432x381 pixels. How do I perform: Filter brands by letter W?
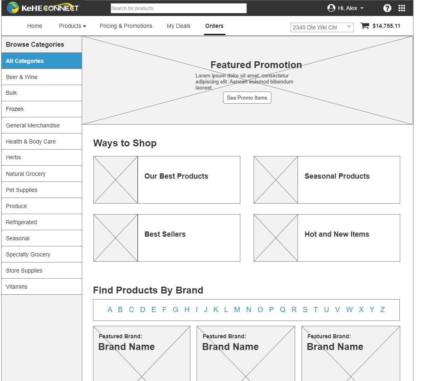pos(349,310)
